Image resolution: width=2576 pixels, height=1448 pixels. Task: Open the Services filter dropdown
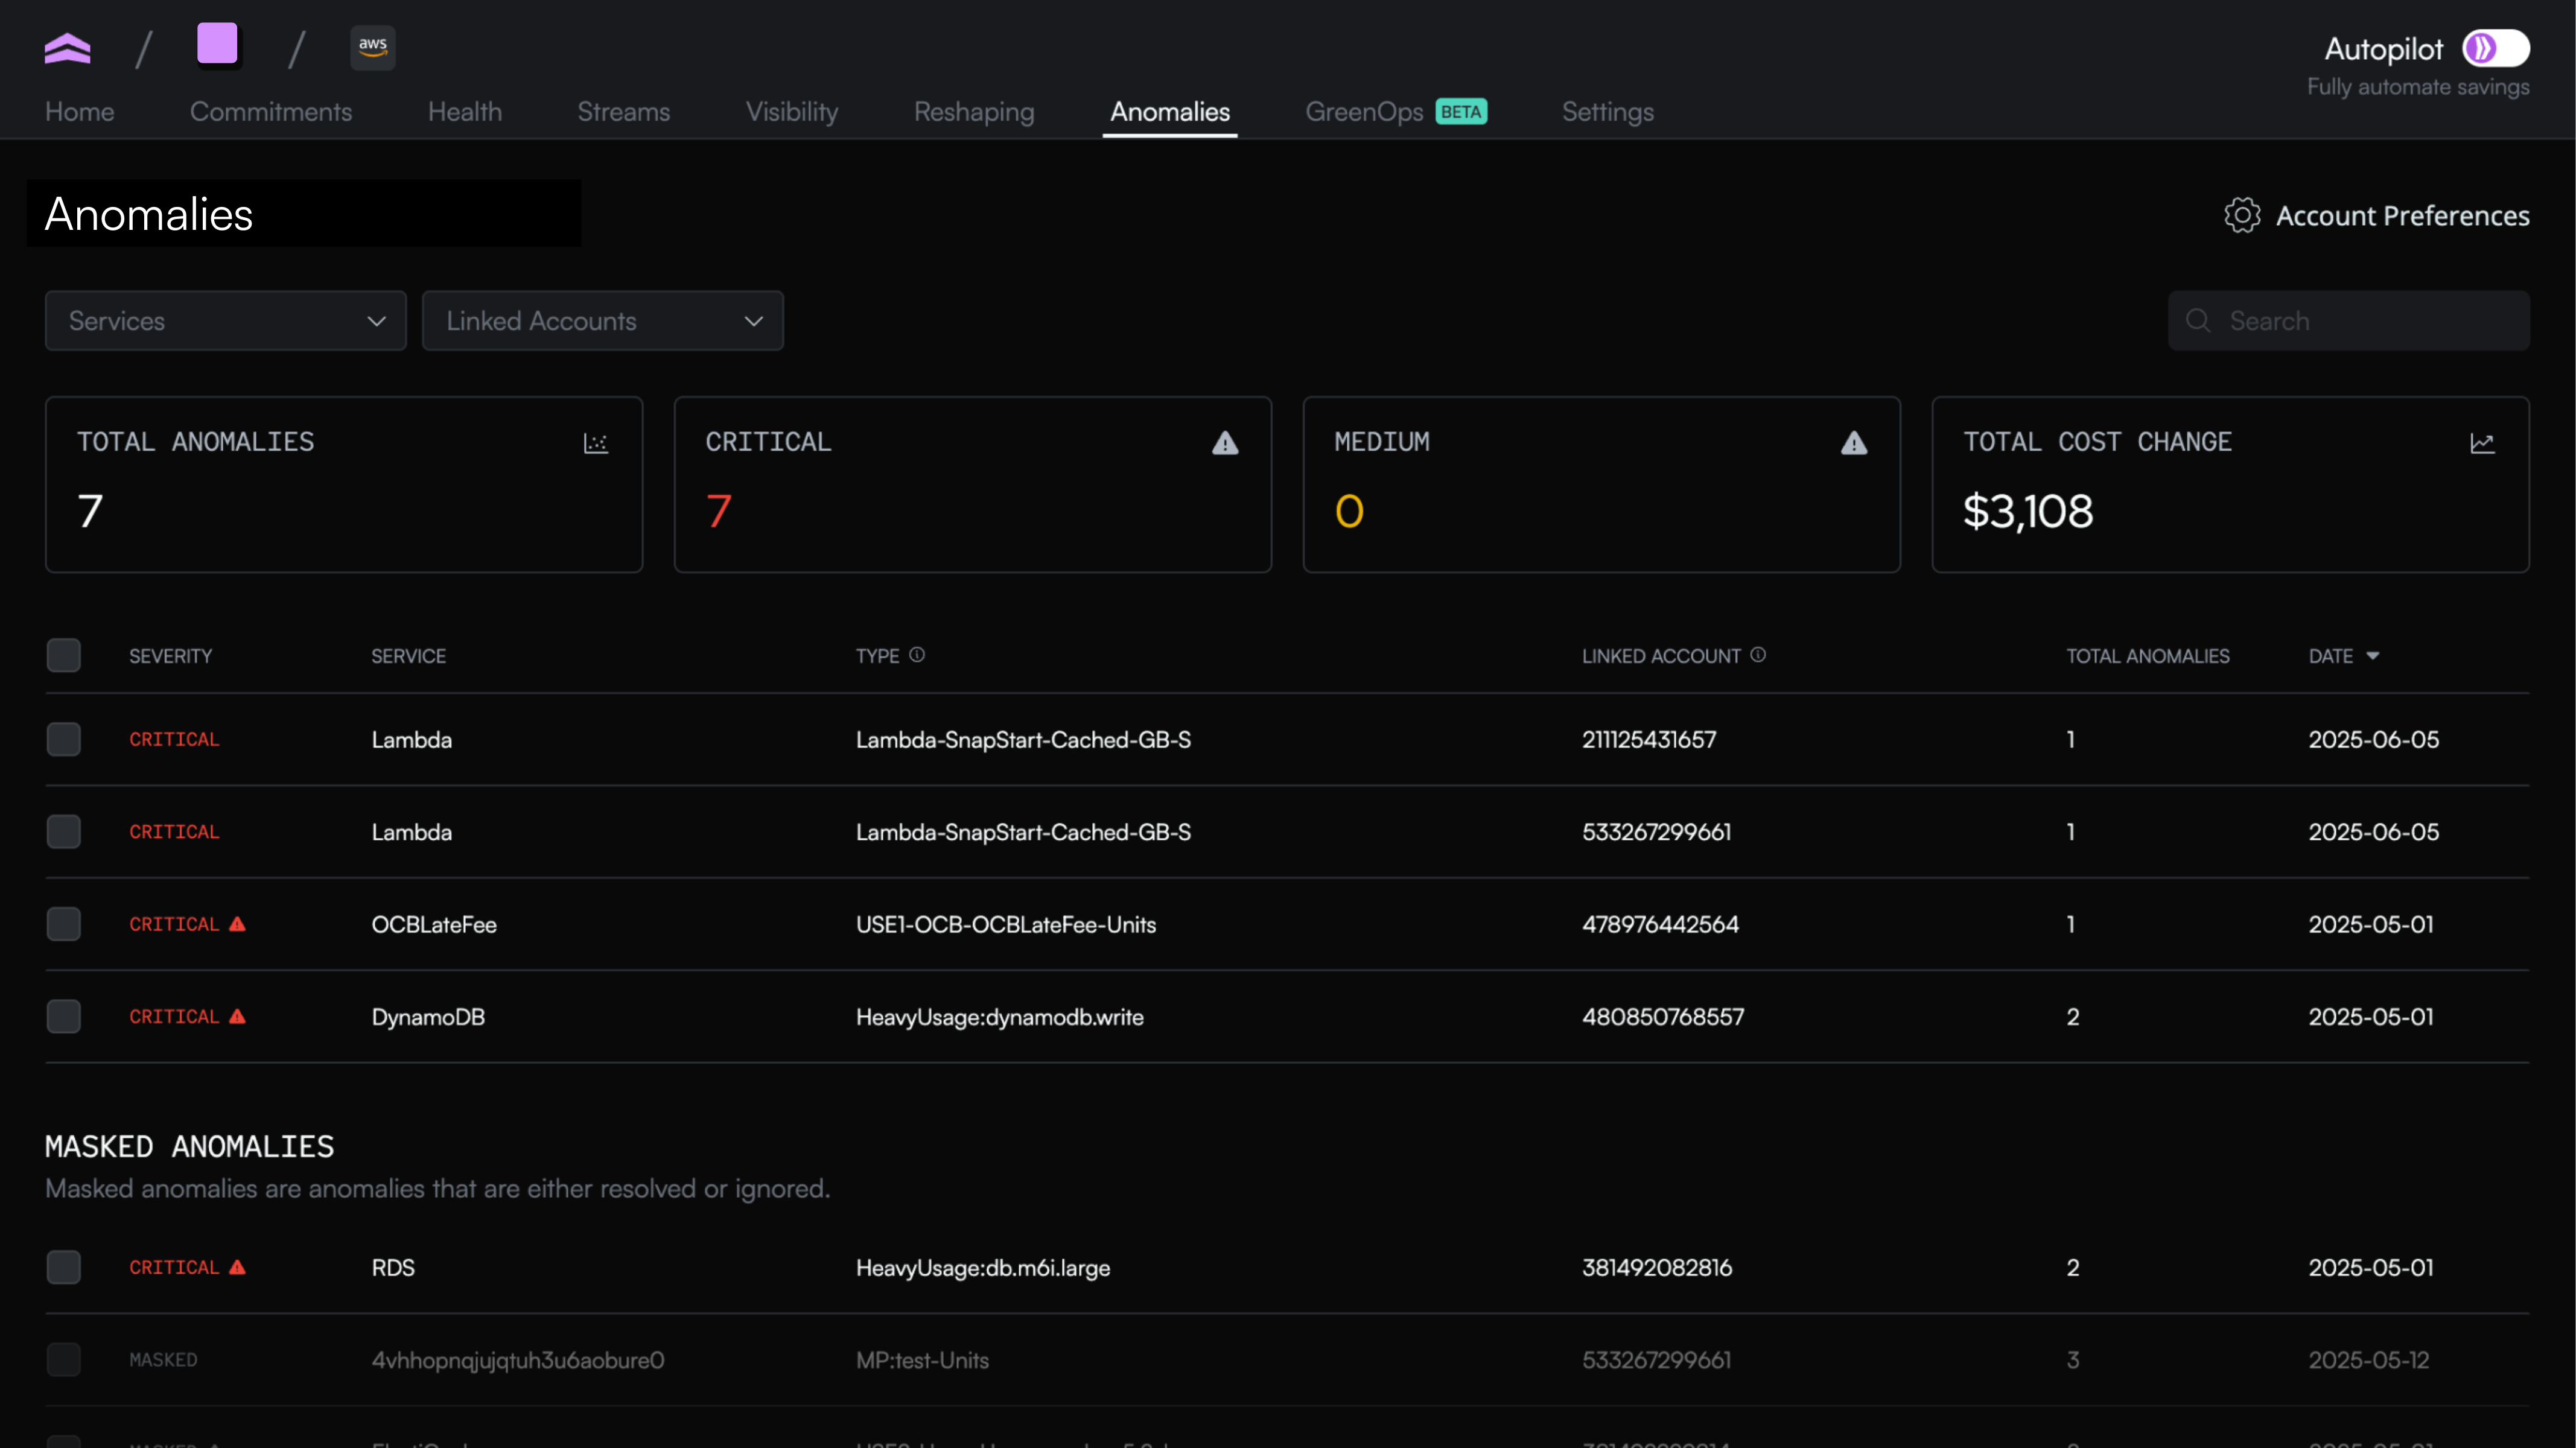[x=225, y=321]
